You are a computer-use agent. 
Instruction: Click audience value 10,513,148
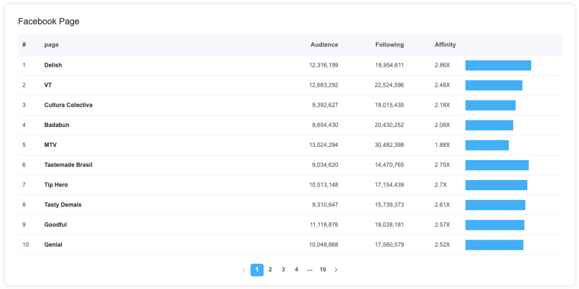coord(323,185)
